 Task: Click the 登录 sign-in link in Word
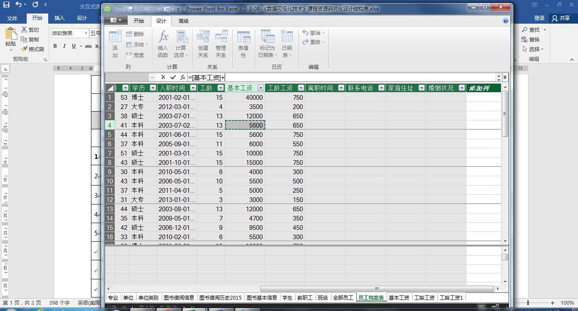[x=539, y=18]
